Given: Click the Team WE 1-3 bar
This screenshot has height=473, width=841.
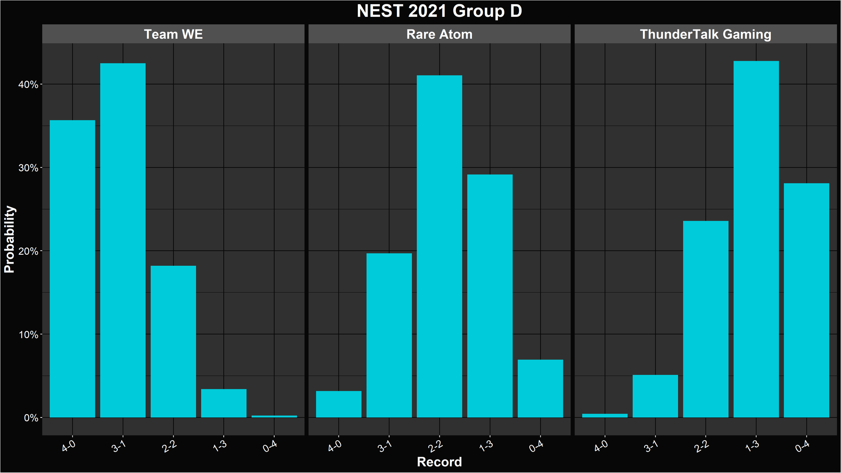Looking at the screenshot, I should 224,403.
